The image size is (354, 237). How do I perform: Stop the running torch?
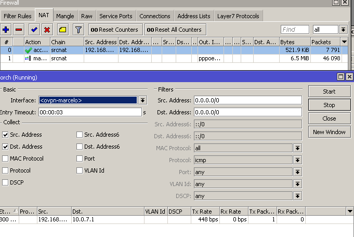coord(329,105)
